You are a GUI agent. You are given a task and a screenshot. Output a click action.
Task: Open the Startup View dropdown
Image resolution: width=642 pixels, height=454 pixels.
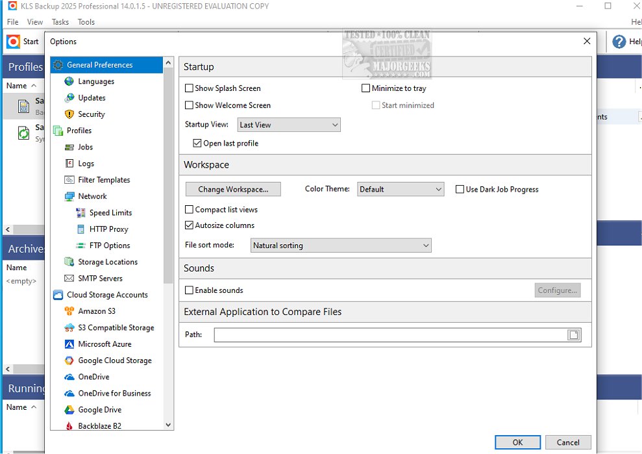tap(289, 125)
